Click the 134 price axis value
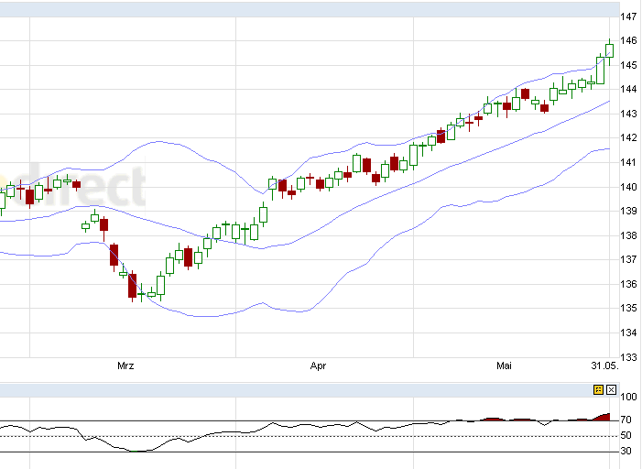This screenshot has height=469, width=642. tap(628, 333)
